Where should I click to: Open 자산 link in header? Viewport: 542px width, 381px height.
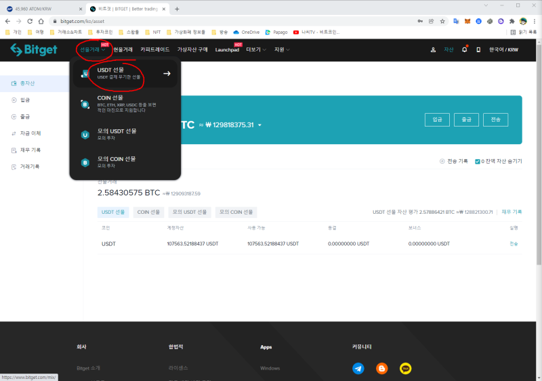(x=449, y=50)
